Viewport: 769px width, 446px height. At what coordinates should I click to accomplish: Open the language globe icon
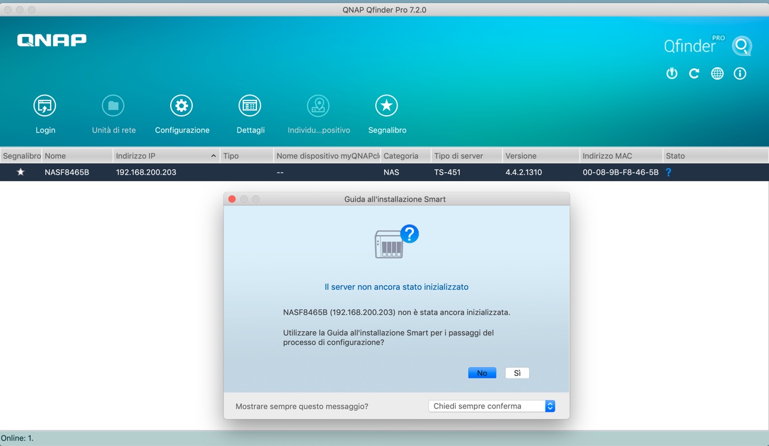[717, 74]
